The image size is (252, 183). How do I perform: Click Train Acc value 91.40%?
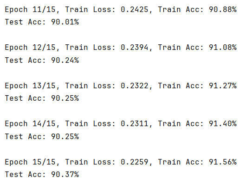pyautogui.click(x=223, y=124)
